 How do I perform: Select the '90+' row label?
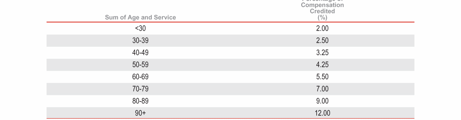point(140,113)
